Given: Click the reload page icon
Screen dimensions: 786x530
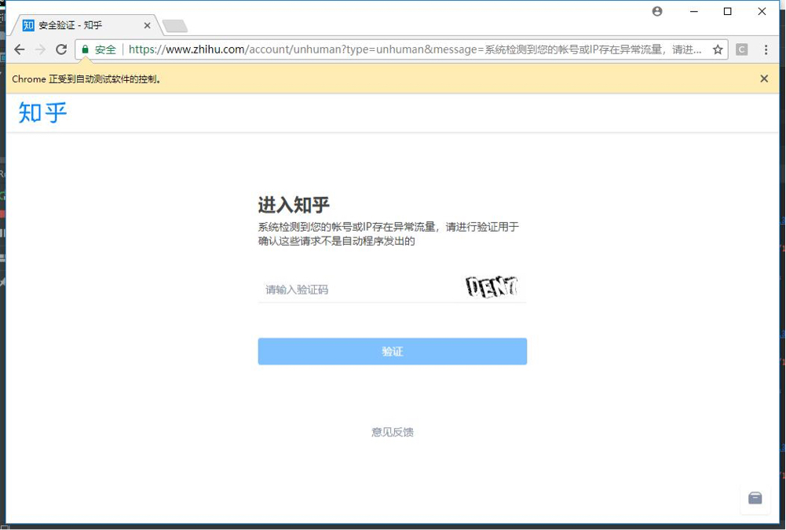Looking at the screenshot, I should (x=61, y=49).
